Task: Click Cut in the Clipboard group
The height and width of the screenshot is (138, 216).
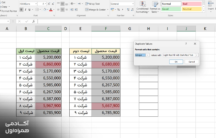Action: (x=3, y=2)
